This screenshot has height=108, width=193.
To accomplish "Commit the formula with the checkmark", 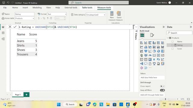I will tap(15, 27).
